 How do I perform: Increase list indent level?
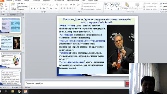(74, 5)
